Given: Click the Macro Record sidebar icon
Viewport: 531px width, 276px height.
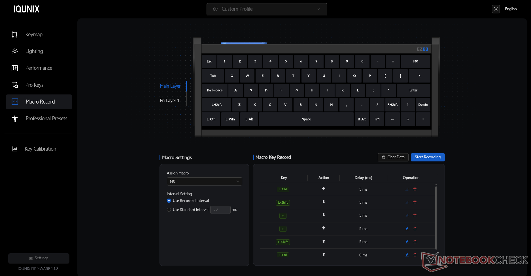Looking at the screenshot, I should tap(15, 102).
